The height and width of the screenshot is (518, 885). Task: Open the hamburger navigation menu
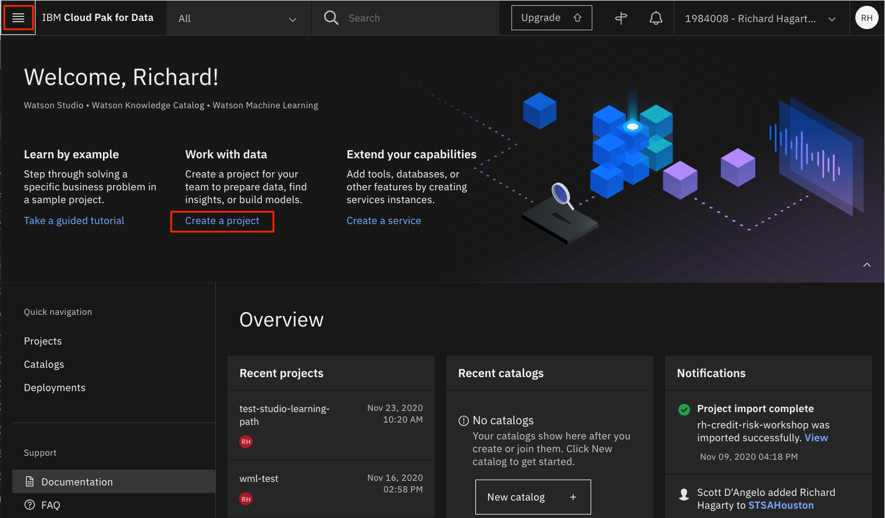[18, 18]
